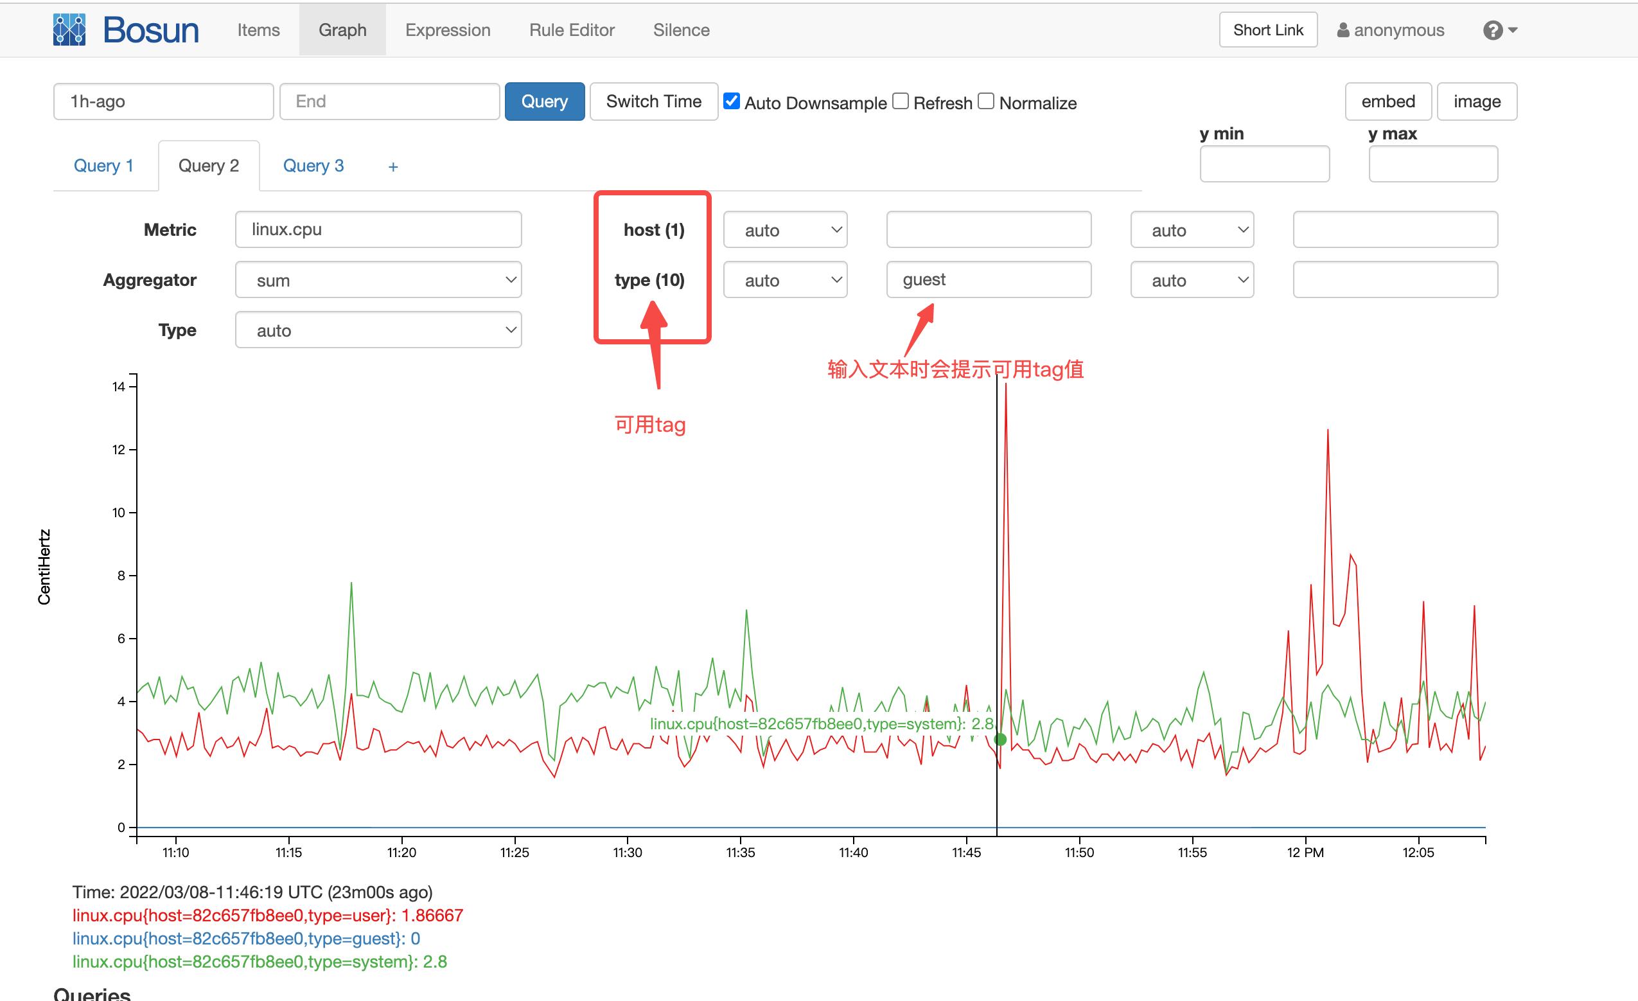
Task: Select the Query 2 tab
Action: click(209, 166)
